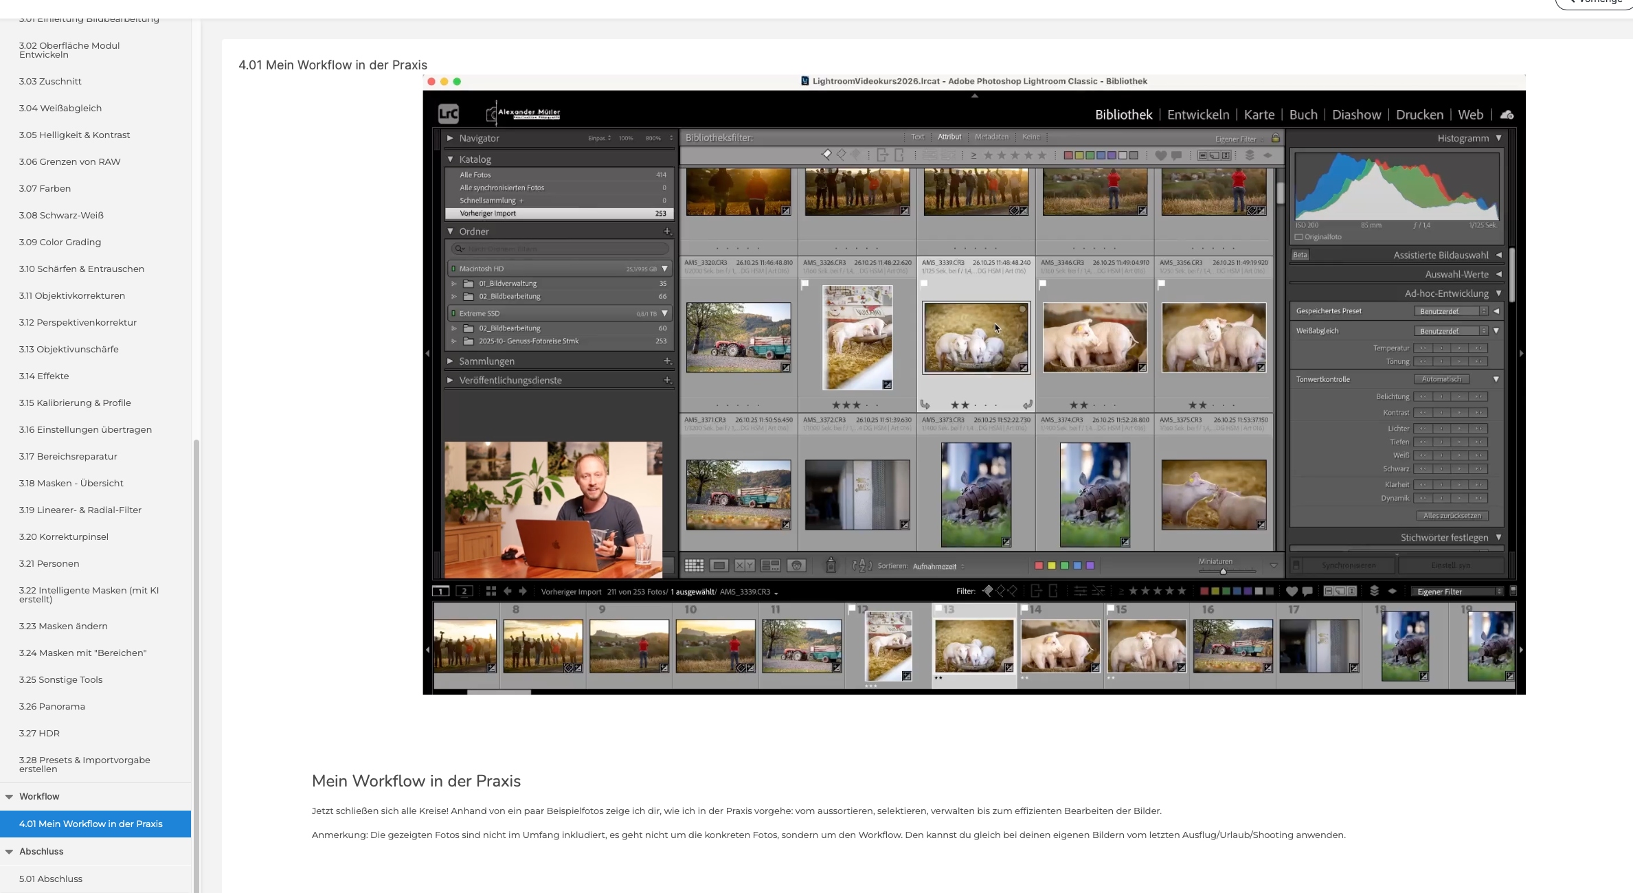This screenshot has width=1633, height=893.
Task: Open survey view icon
Action: click(x=770, y=565)
